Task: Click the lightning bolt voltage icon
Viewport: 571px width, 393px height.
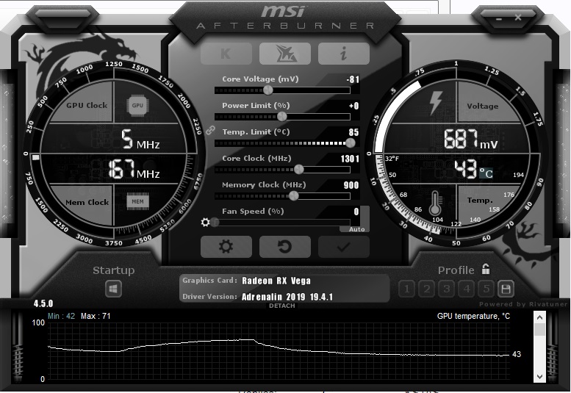Action: 436,103
